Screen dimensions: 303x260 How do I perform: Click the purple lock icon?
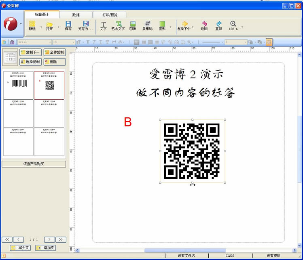point(12,42)
